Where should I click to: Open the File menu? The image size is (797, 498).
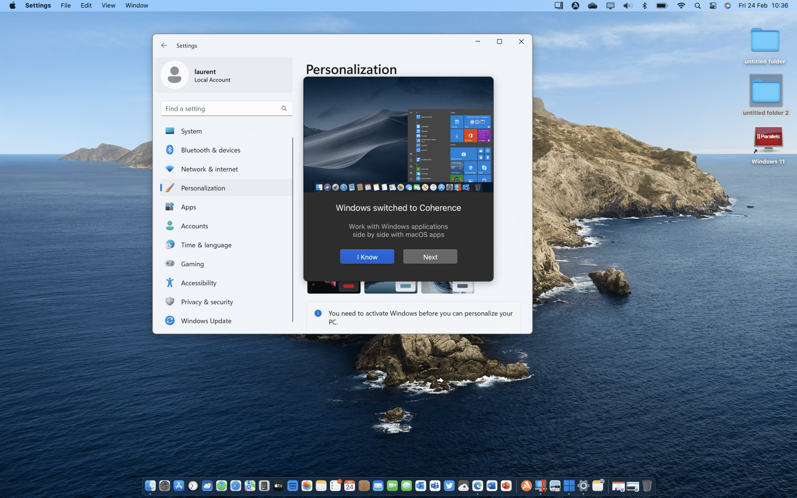(66, 5)
